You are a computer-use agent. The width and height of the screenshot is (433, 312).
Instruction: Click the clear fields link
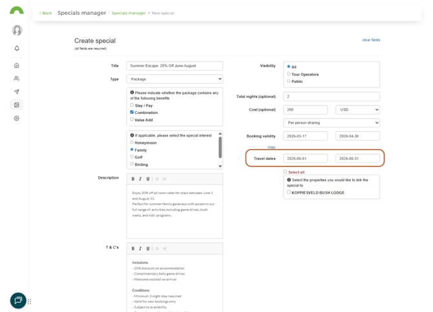pos(371,40)
